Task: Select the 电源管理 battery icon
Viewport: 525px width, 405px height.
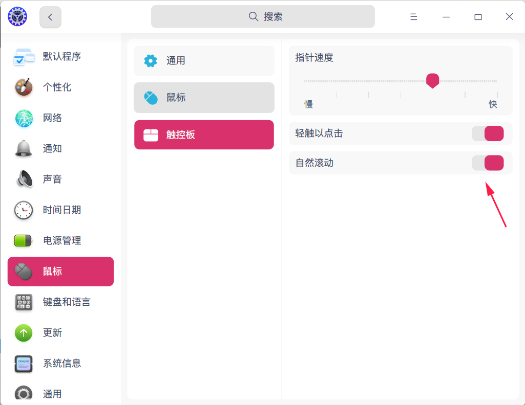Action: click(23, 240)
